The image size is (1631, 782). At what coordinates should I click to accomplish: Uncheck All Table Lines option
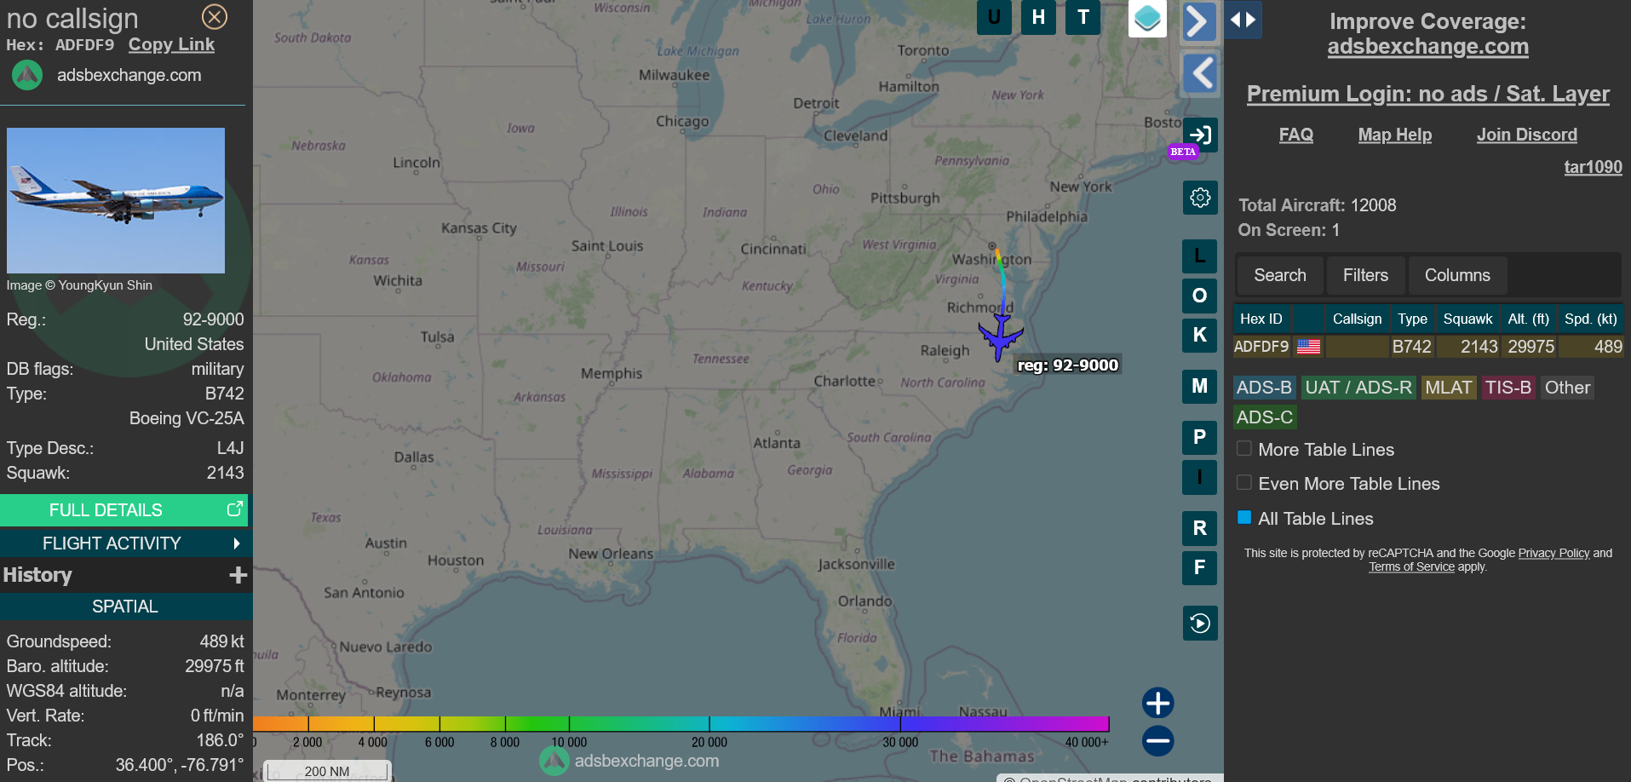click(x=1244, y=518)
